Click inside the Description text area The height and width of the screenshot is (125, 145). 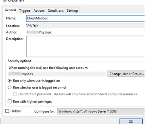86,46
